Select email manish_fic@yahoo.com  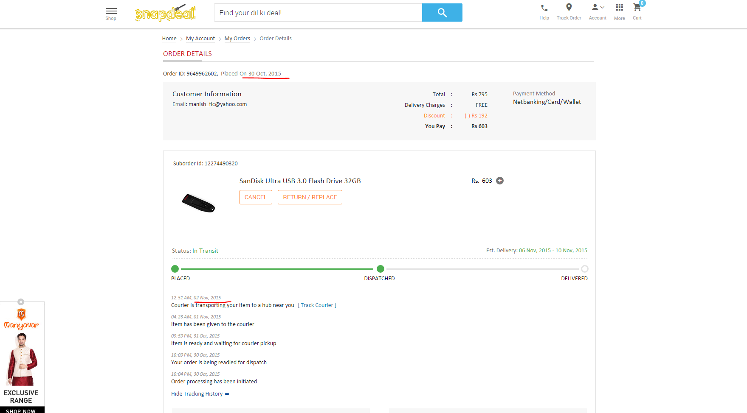[217, 104]
